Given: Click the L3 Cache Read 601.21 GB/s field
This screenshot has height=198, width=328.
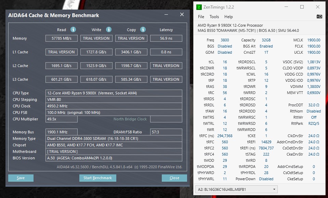Looking at the screenshot, I should click(62, 79).
